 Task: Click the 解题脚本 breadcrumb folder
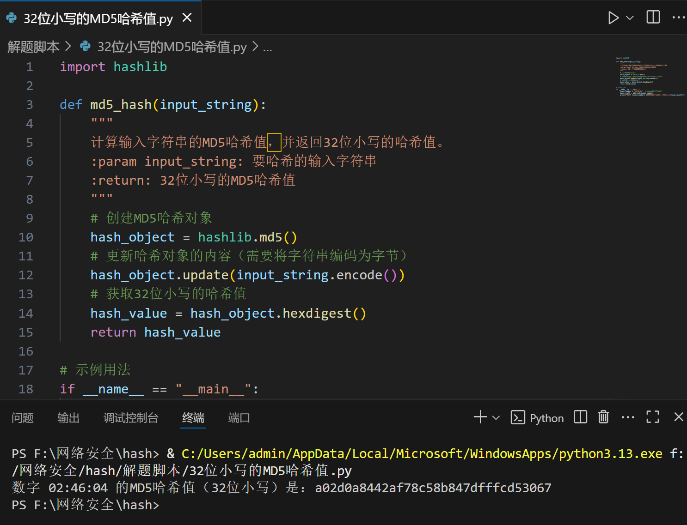[x=33, y=47]
